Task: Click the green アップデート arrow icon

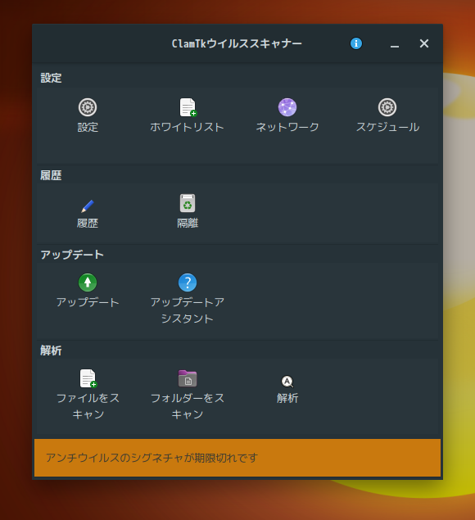Action: point(88,283)
